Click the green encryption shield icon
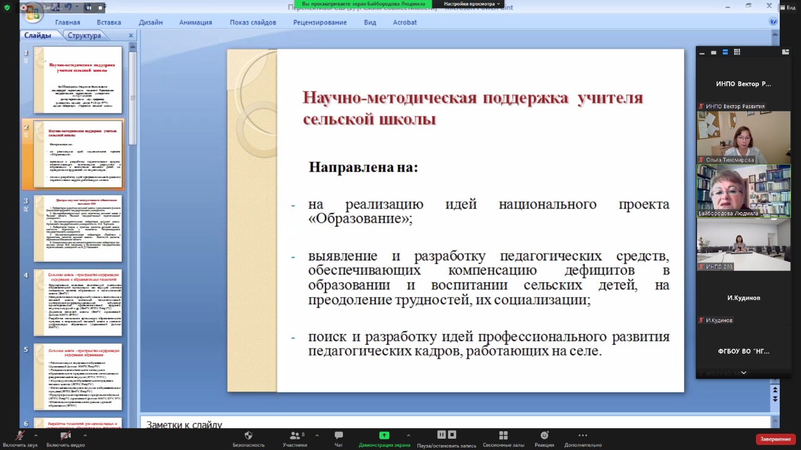 point(8,8)
